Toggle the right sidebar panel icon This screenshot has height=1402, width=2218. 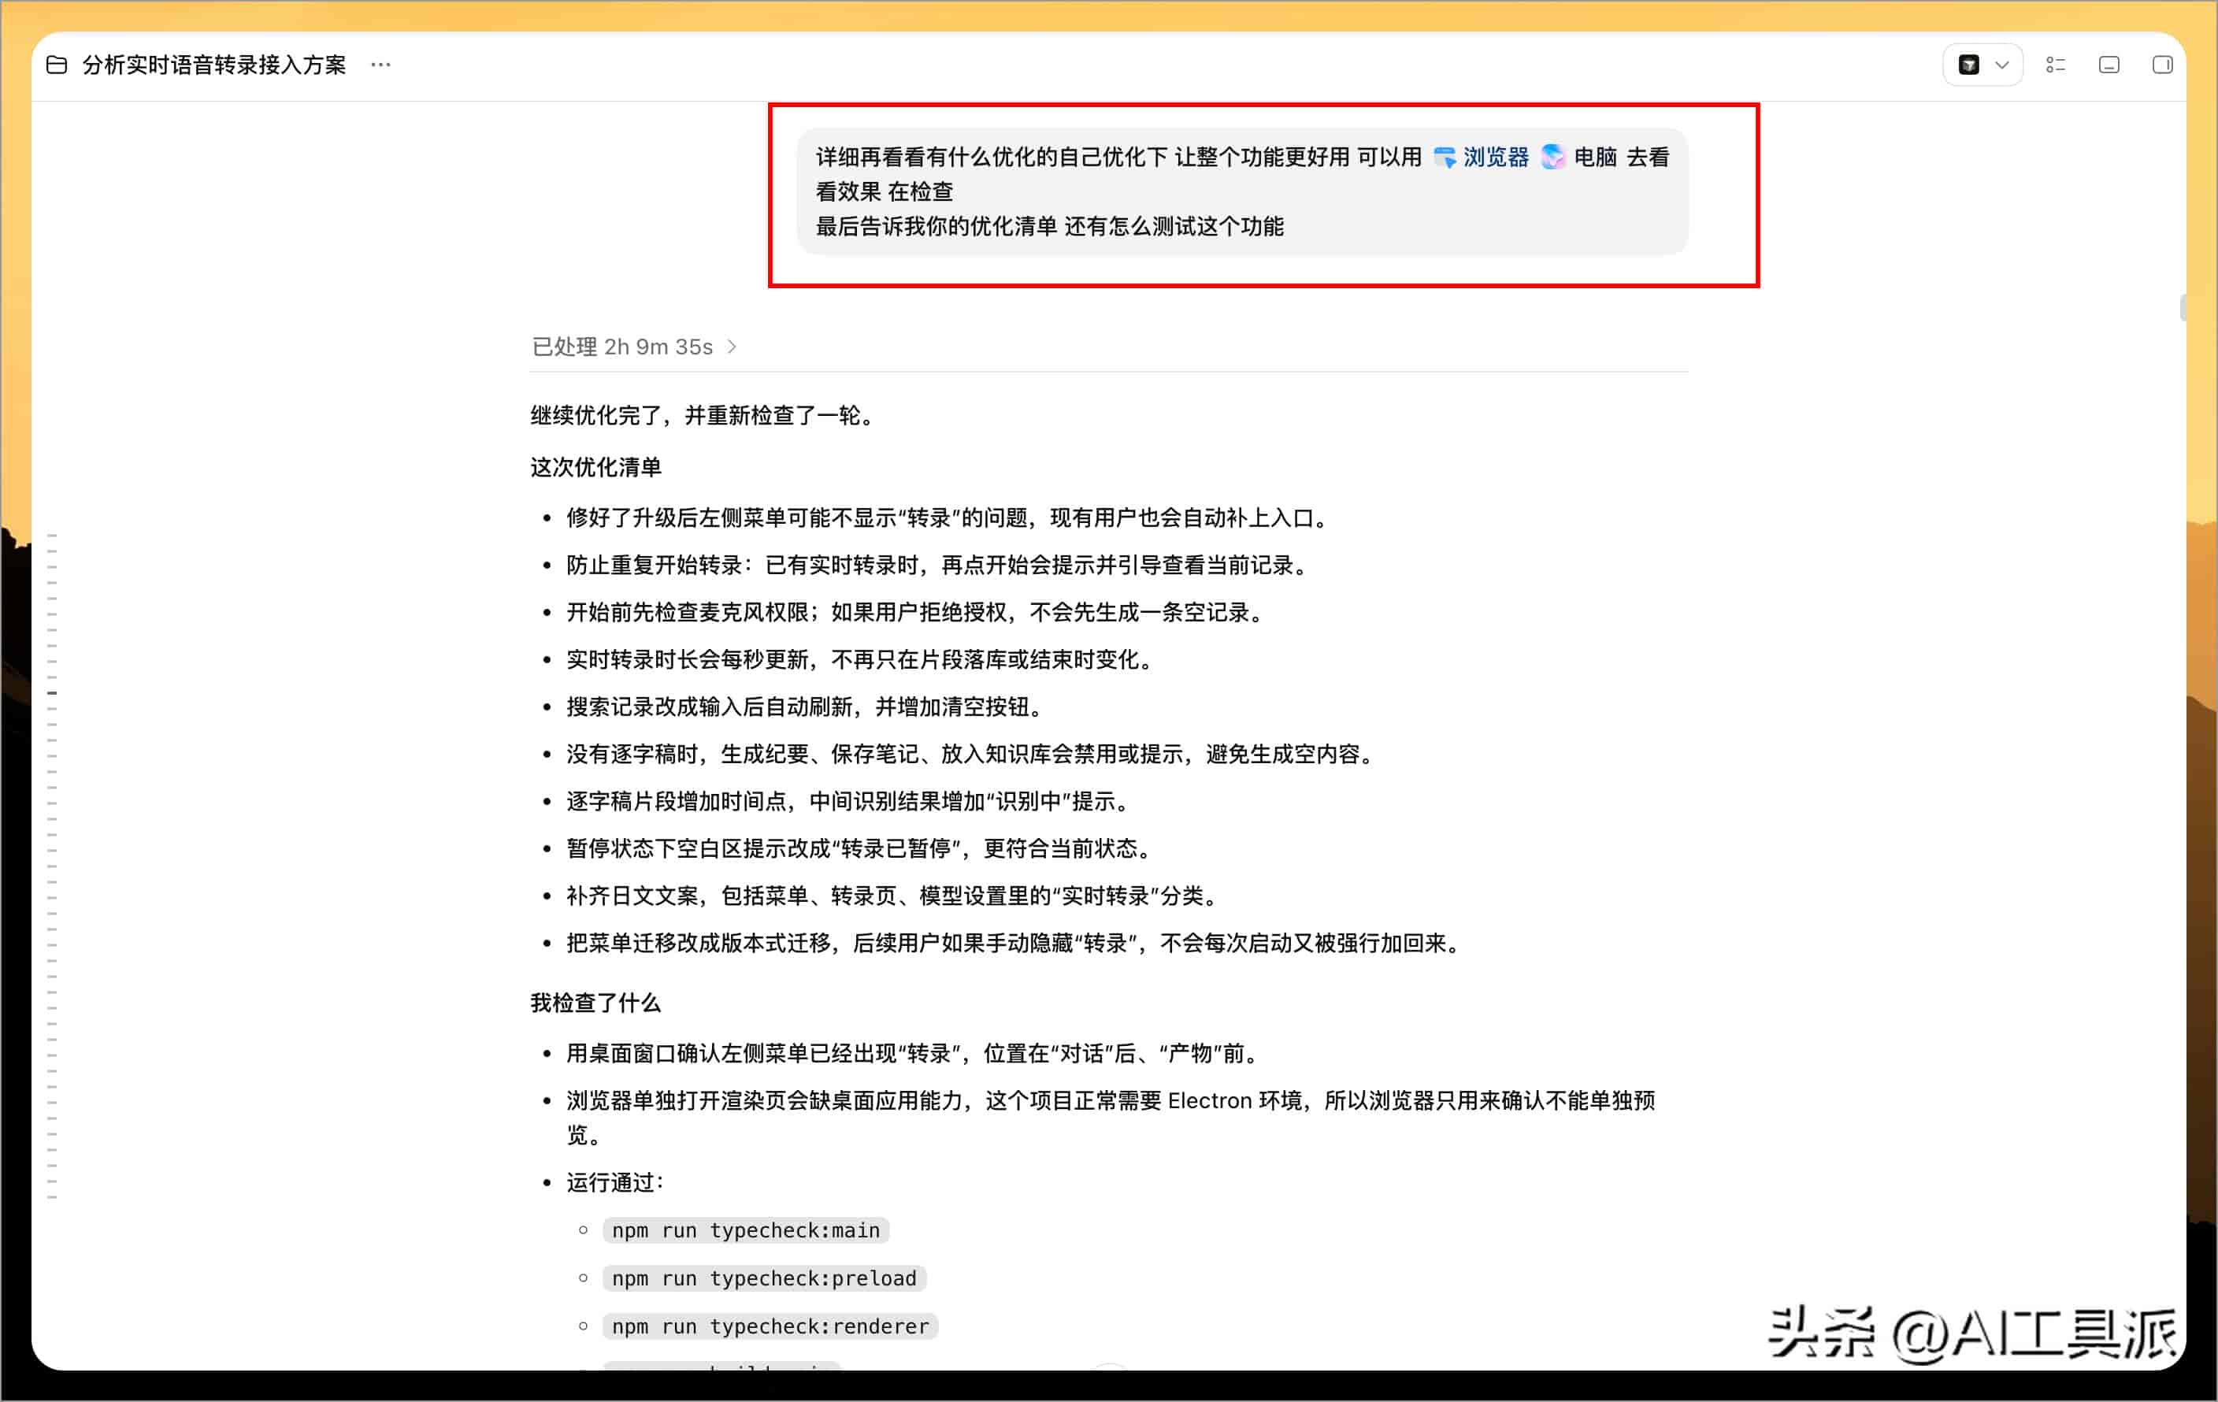click(2162, 65)
